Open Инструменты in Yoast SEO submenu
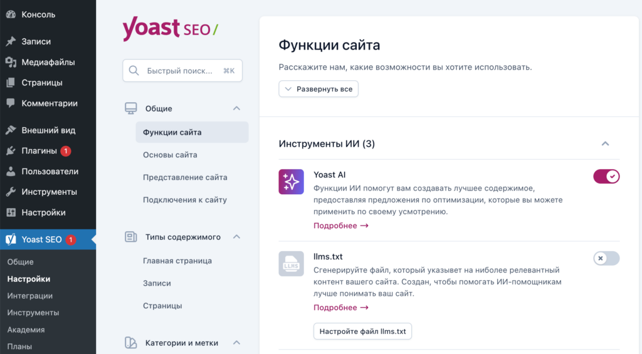 coord(33,313)
